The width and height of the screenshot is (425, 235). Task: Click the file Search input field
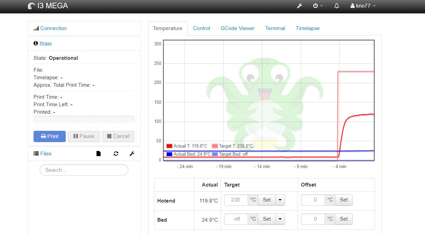(84, 170)
